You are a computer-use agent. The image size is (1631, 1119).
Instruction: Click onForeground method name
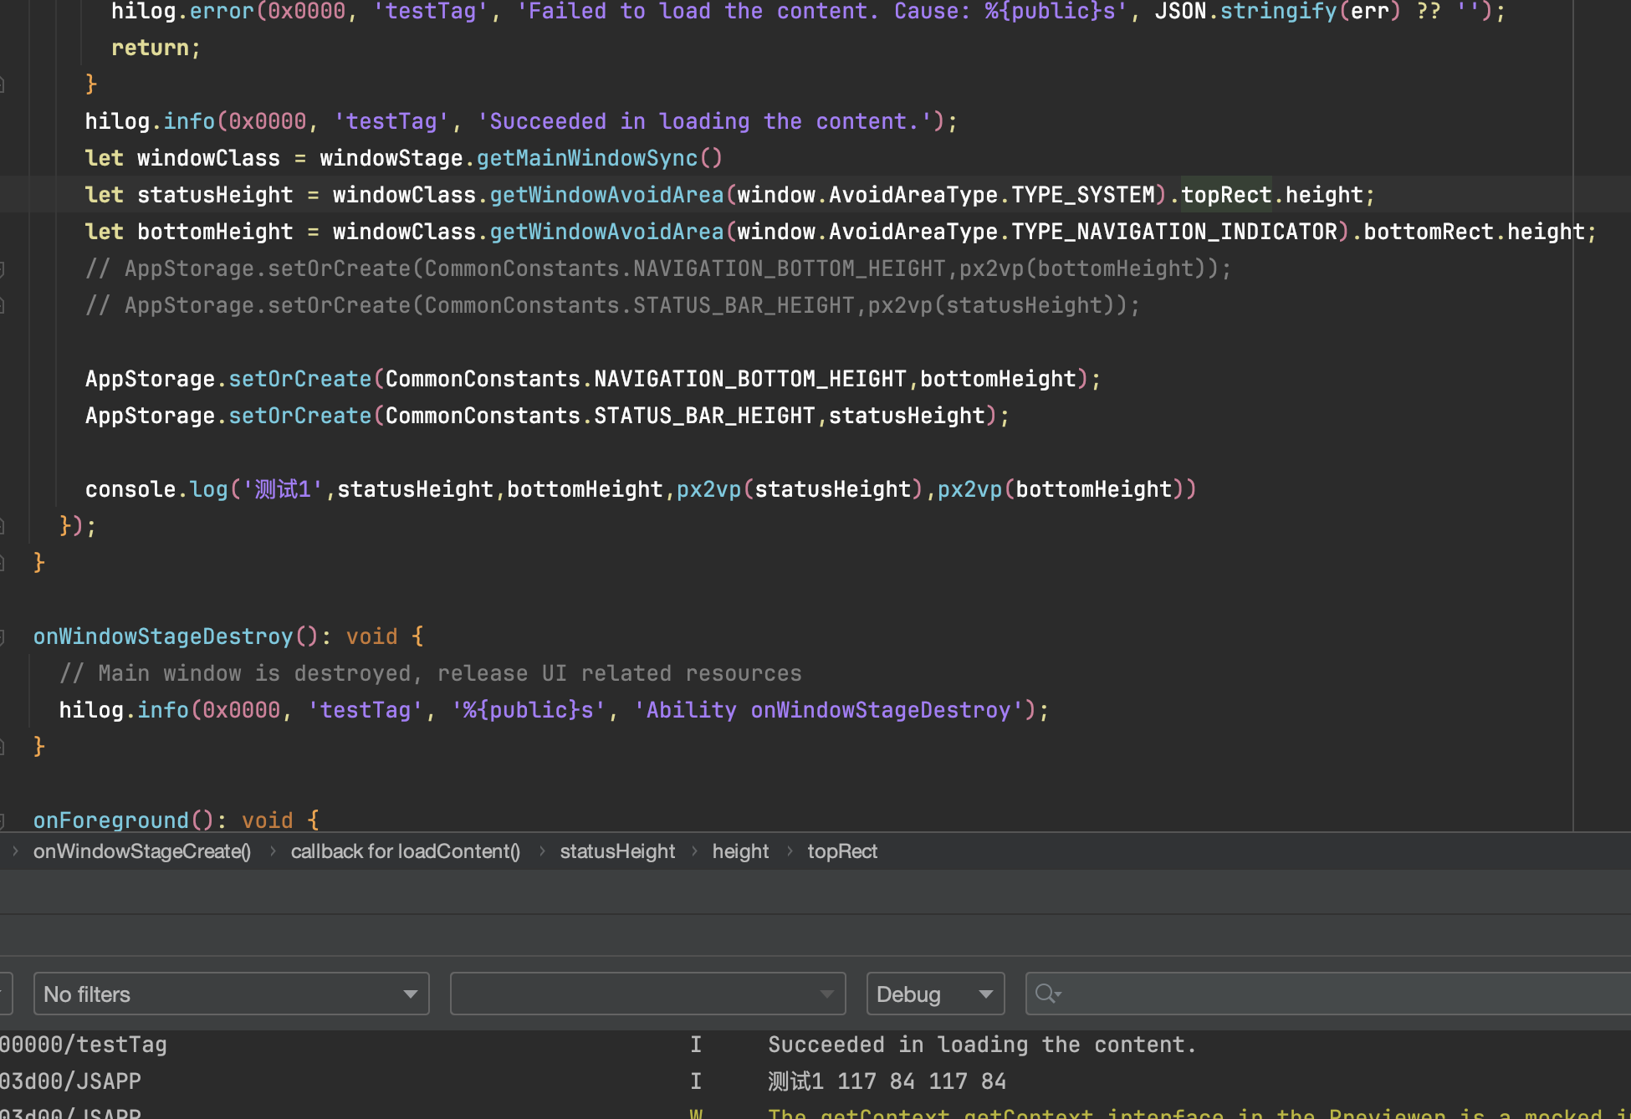[x=111, y=820]
